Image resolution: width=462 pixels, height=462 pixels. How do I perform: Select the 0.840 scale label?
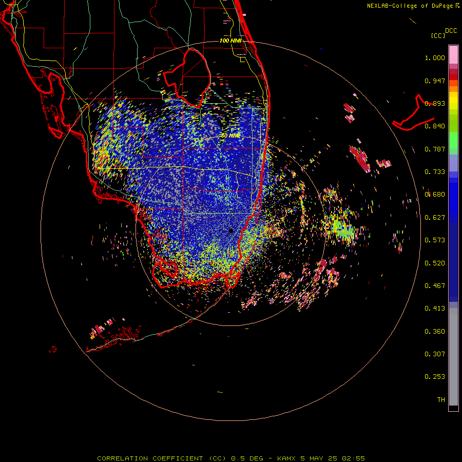pyautogui.click(x=435, y=126)
